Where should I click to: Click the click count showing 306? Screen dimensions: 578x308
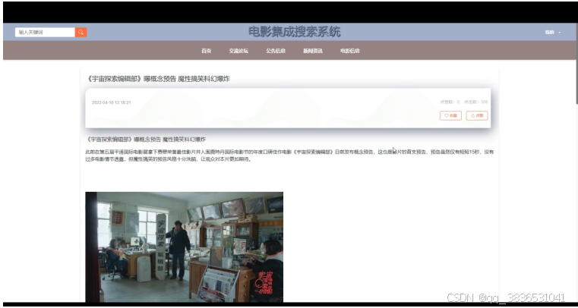coord(476,102)
